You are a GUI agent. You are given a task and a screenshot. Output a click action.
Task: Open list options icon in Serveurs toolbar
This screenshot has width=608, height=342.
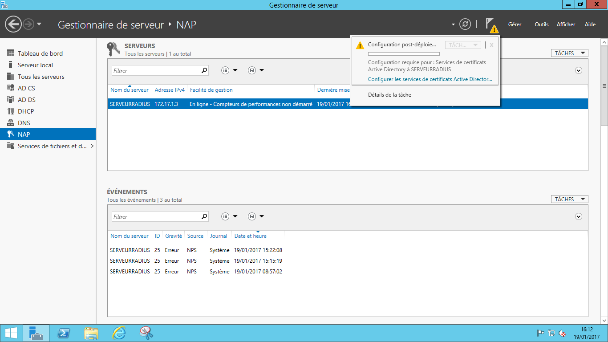pos(226,70)
